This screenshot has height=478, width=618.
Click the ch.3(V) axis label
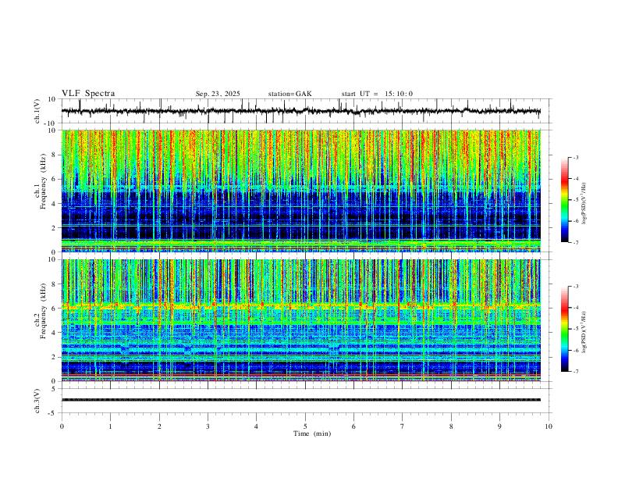[x=37, y=401]
